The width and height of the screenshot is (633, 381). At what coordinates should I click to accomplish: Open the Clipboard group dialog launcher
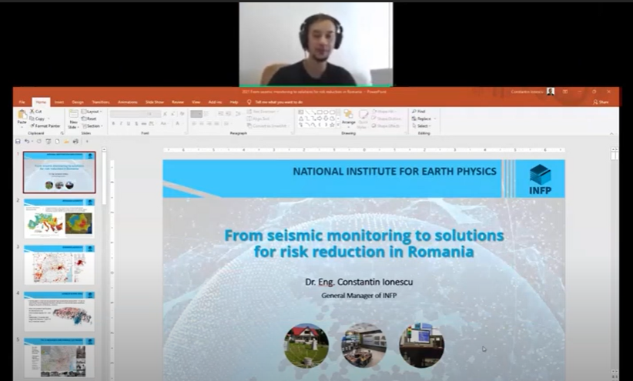point(62,133)
